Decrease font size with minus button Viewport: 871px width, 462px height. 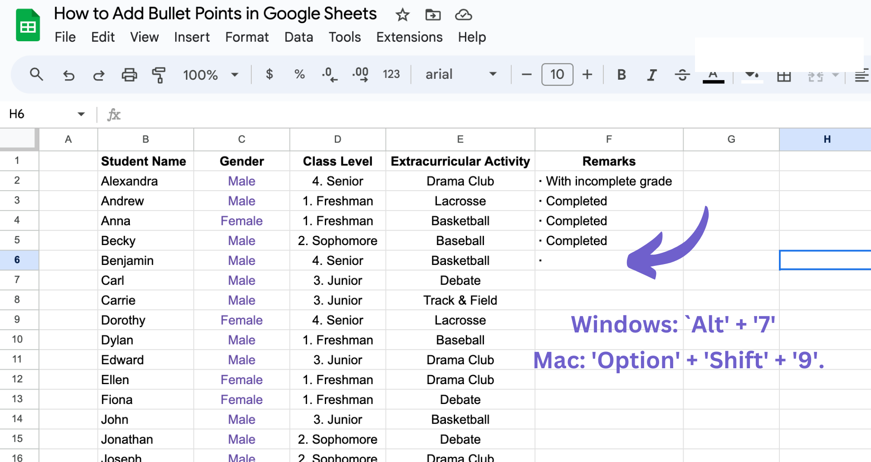coord(526,75)
